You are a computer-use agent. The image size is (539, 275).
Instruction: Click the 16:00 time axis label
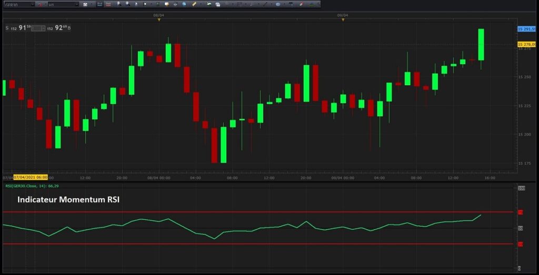(490, 178)
